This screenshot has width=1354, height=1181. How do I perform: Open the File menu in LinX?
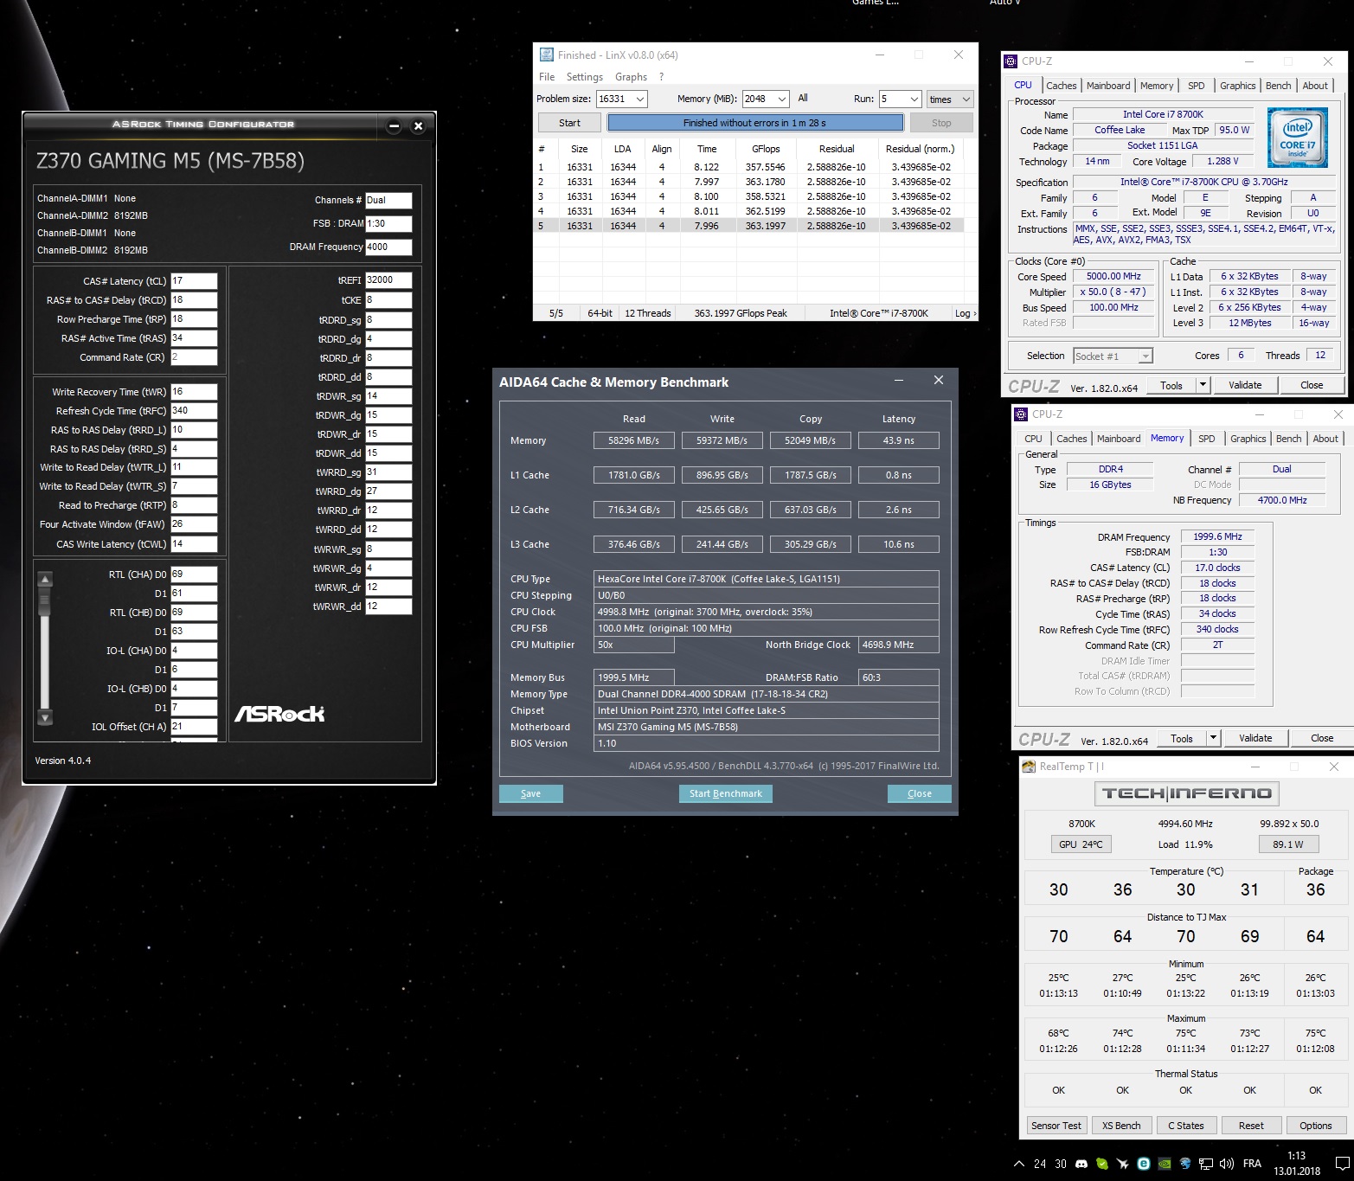547,77
